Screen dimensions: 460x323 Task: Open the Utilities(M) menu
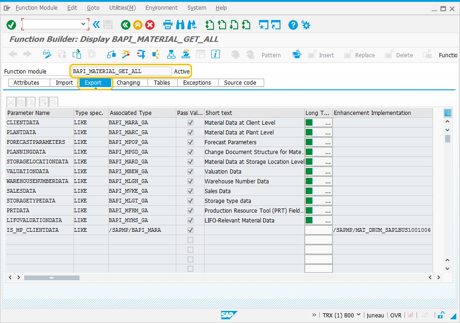[x=123, y=8]
